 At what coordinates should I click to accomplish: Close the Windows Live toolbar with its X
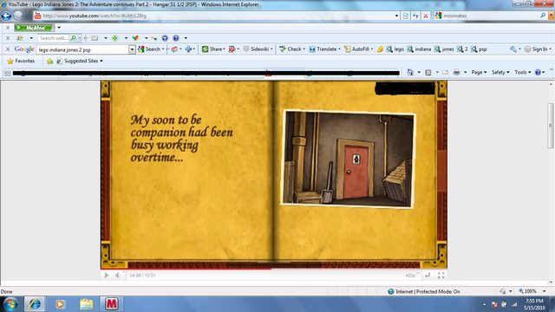pyautogui.click(x=8, y=38)
